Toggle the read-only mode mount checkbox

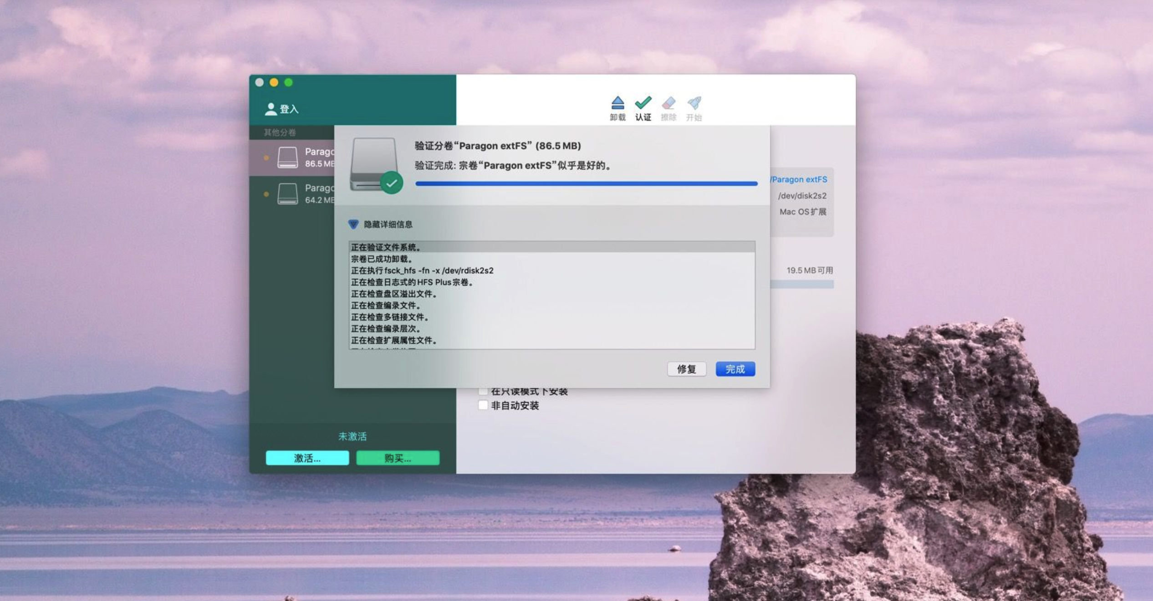tap(483, 391)
